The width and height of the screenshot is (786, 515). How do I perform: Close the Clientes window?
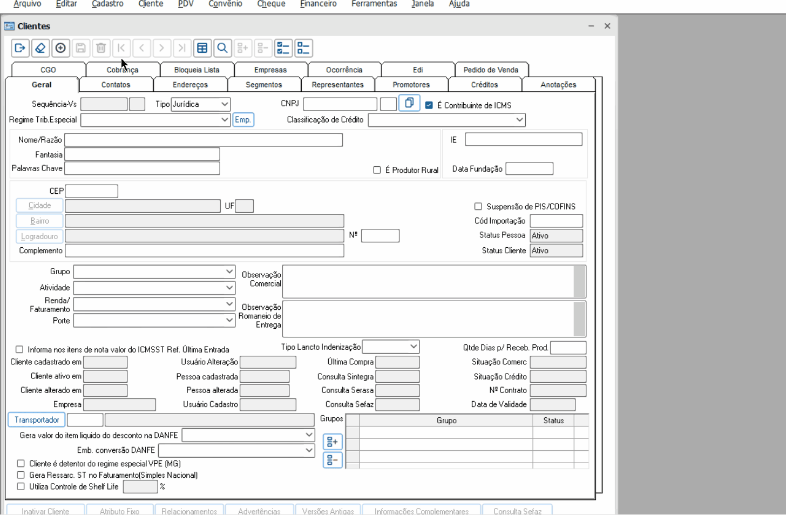607,26
